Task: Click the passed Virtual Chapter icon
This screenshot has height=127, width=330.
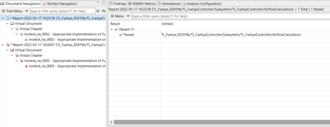Action: pos(17,29)
